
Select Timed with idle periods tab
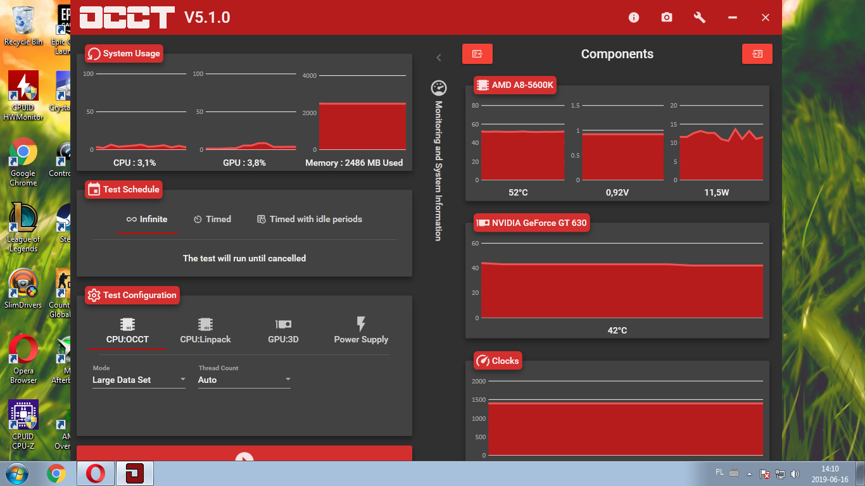coord(310,220)
